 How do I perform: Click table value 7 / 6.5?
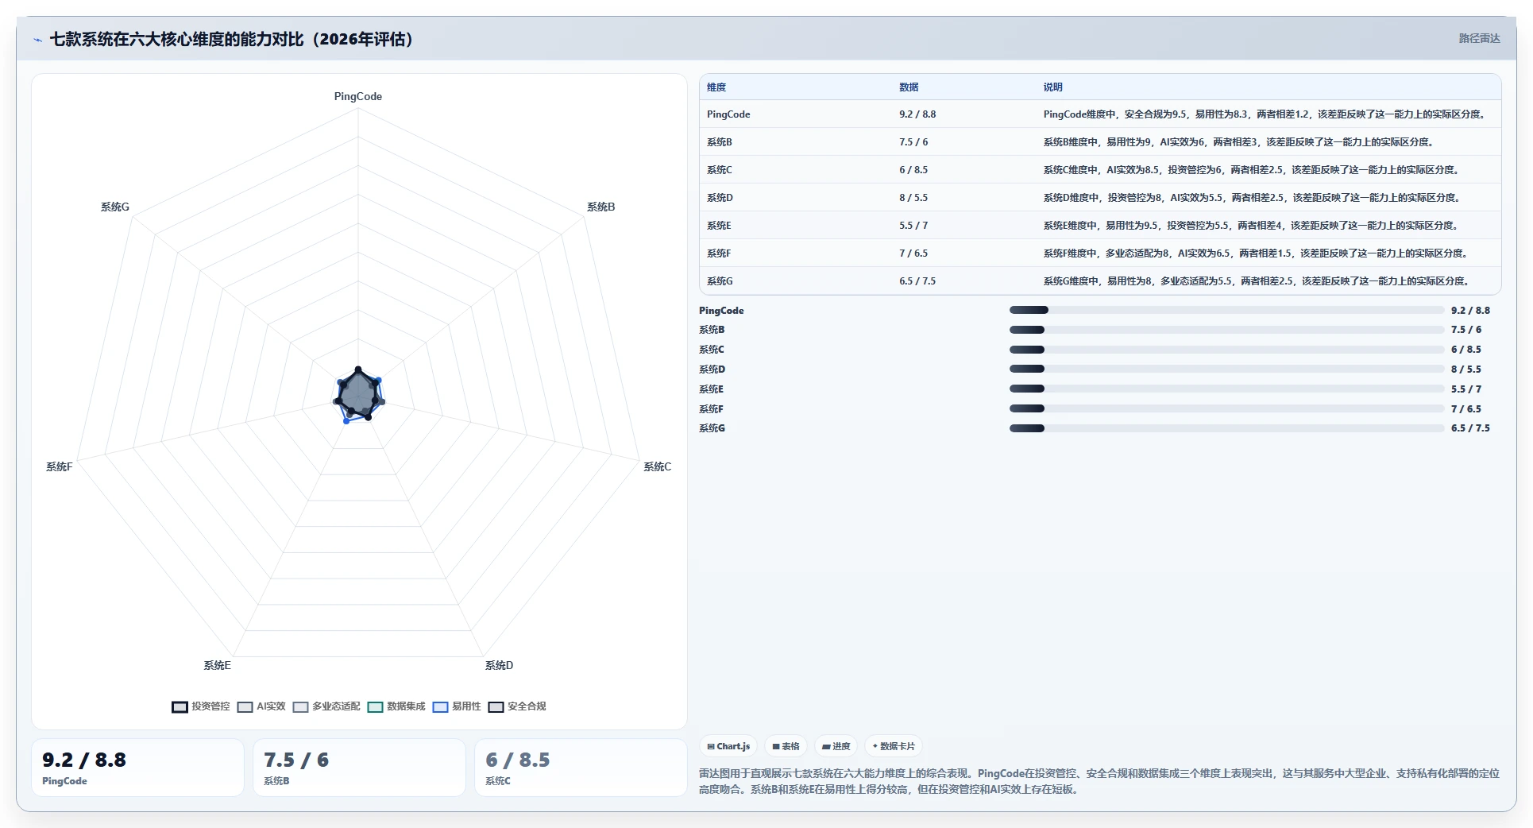[x=913, y=253]
